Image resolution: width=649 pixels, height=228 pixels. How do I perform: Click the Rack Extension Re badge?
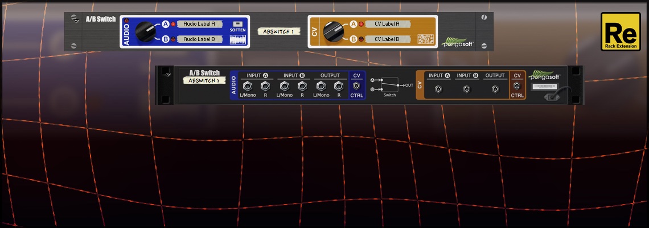pyautogui.click(x=621, y=31)
